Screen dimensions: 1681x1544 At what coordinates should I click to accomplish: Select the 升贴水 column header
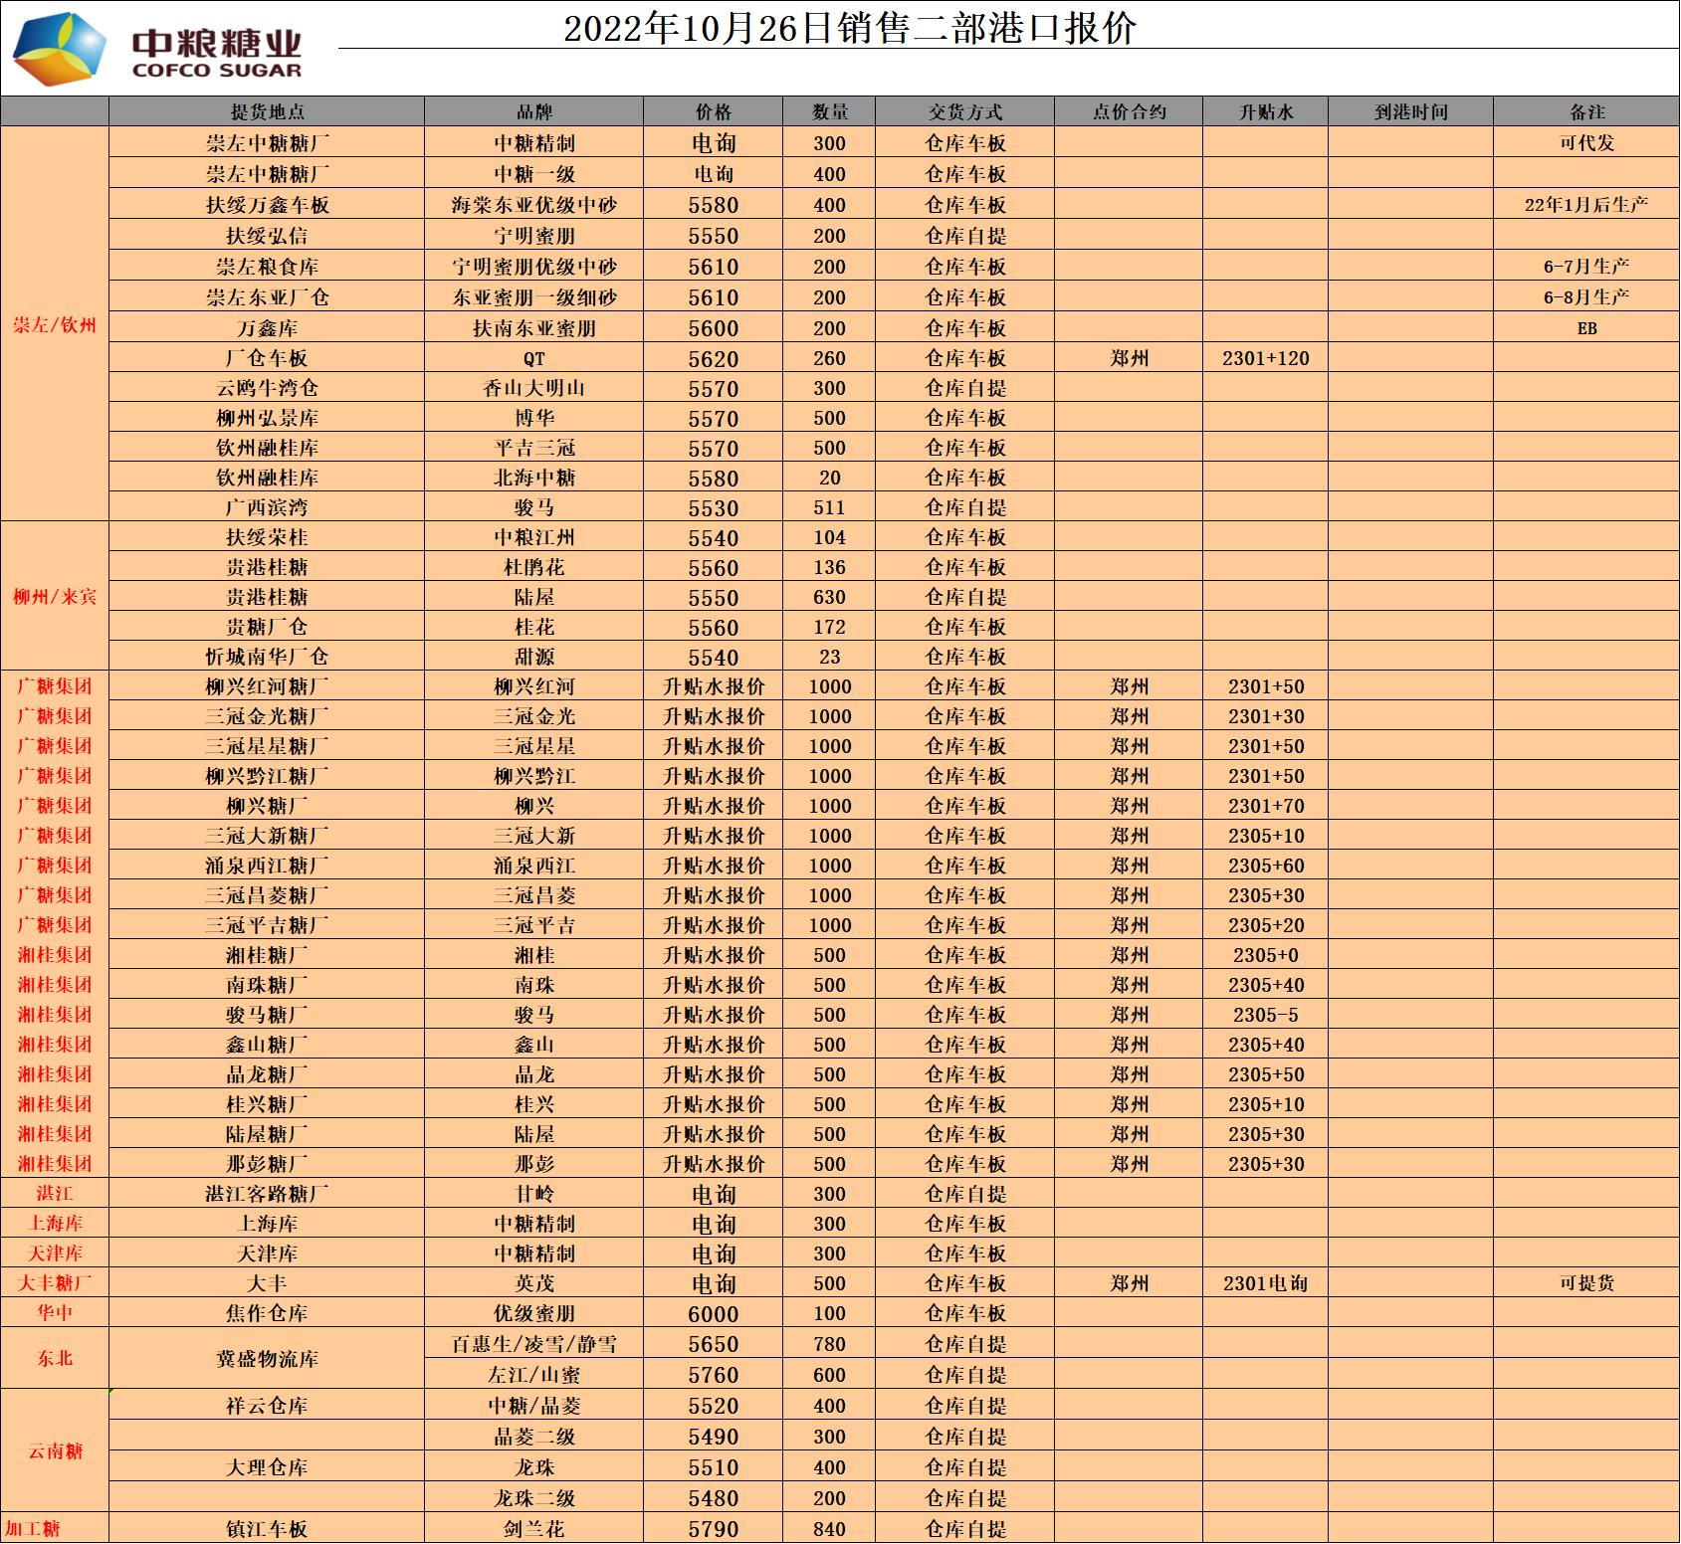click(1265, 111)
